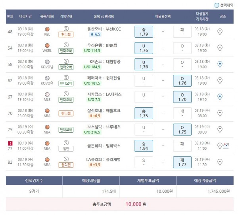
Task: Click starred location pin for 시카컵스 match
Action: [x=220, y=97]
